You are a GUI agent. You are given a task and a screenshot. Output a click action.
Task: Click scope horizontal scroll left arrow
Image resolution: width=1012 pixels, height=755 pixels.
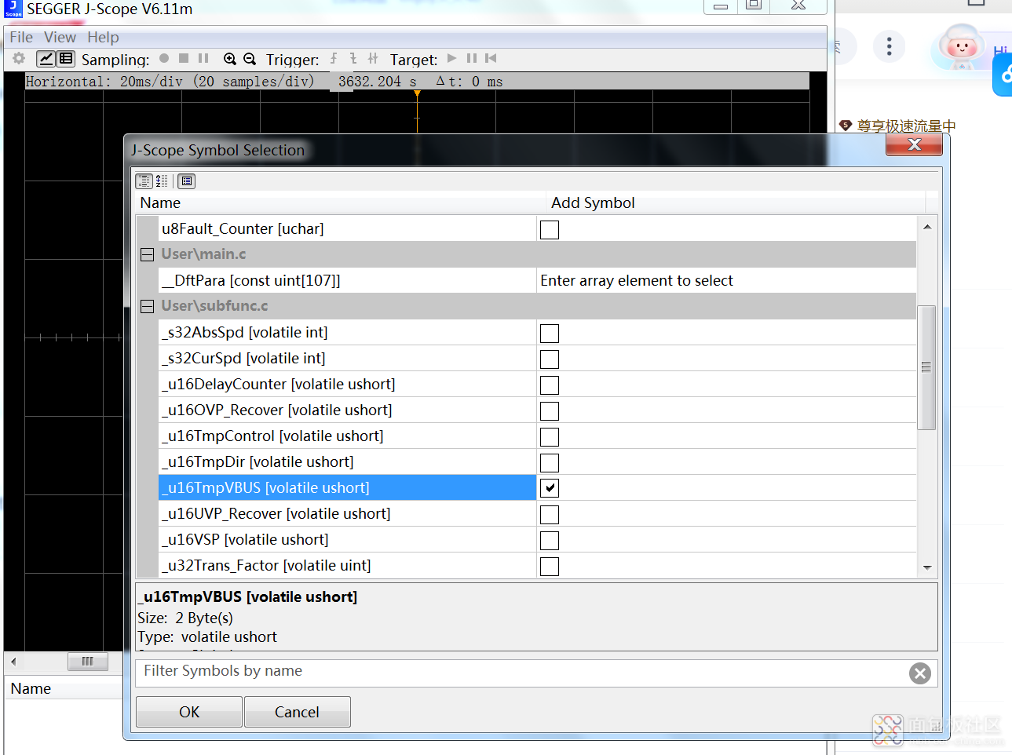pos(13,662)
